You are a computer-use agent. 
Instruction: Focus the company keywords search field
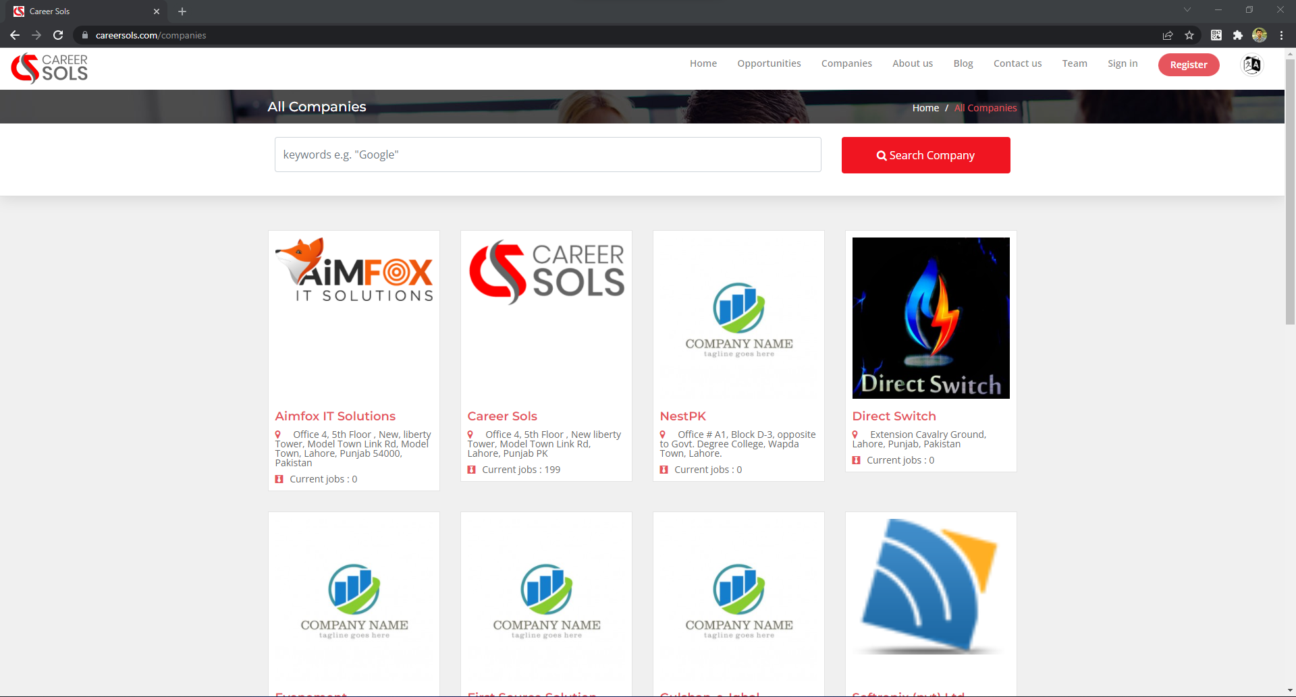[547, 155]
